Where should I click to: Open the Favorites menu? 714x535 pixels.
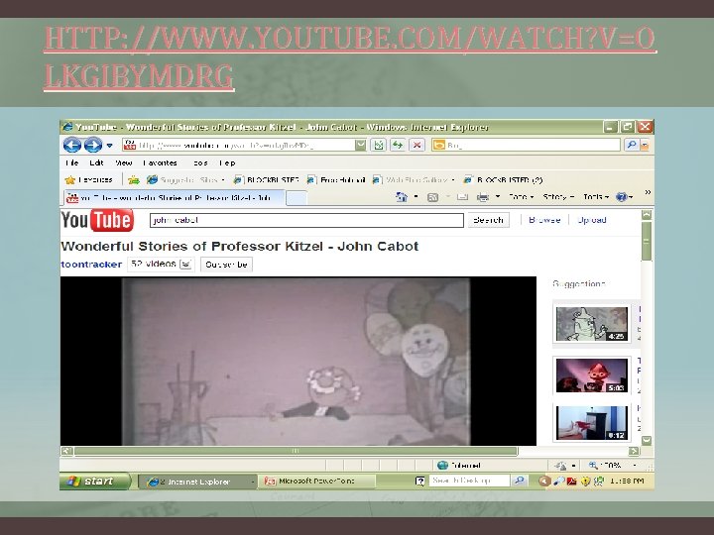(x=160, y=162)
